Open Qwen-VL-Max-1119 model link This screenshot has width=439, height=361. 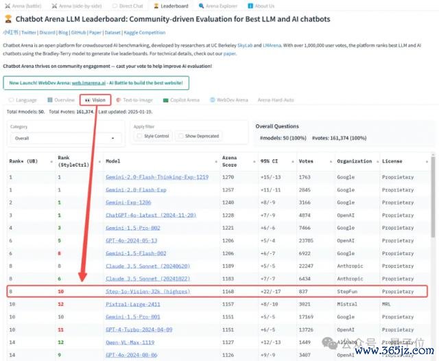coord(130,342)
